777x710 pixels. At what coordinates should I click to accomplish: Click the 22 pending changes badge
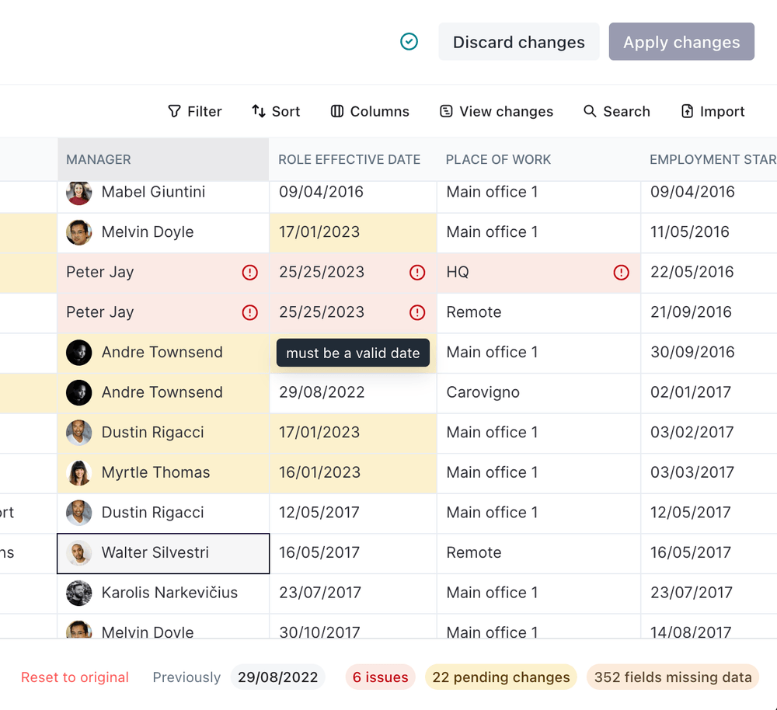pos(500,677)
